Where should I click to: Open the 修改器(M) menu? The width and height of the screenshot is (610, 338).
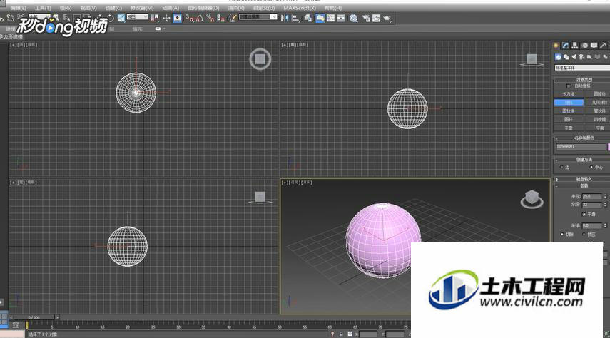coord(142,8)
